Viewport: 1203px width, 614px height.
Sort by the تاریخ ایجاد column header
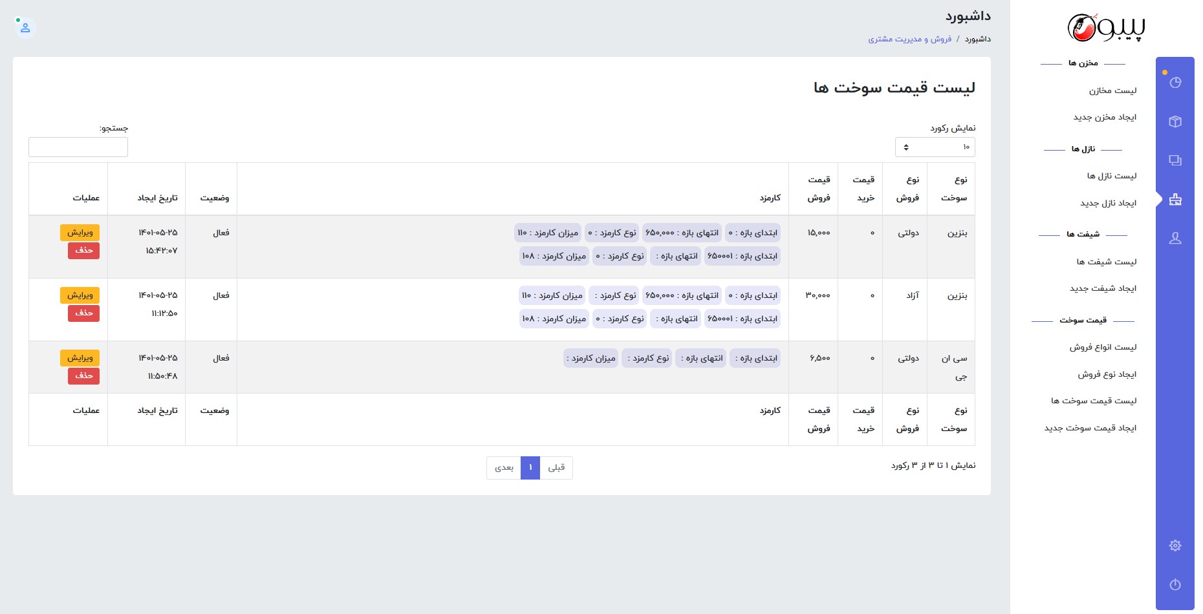(157, 198)
